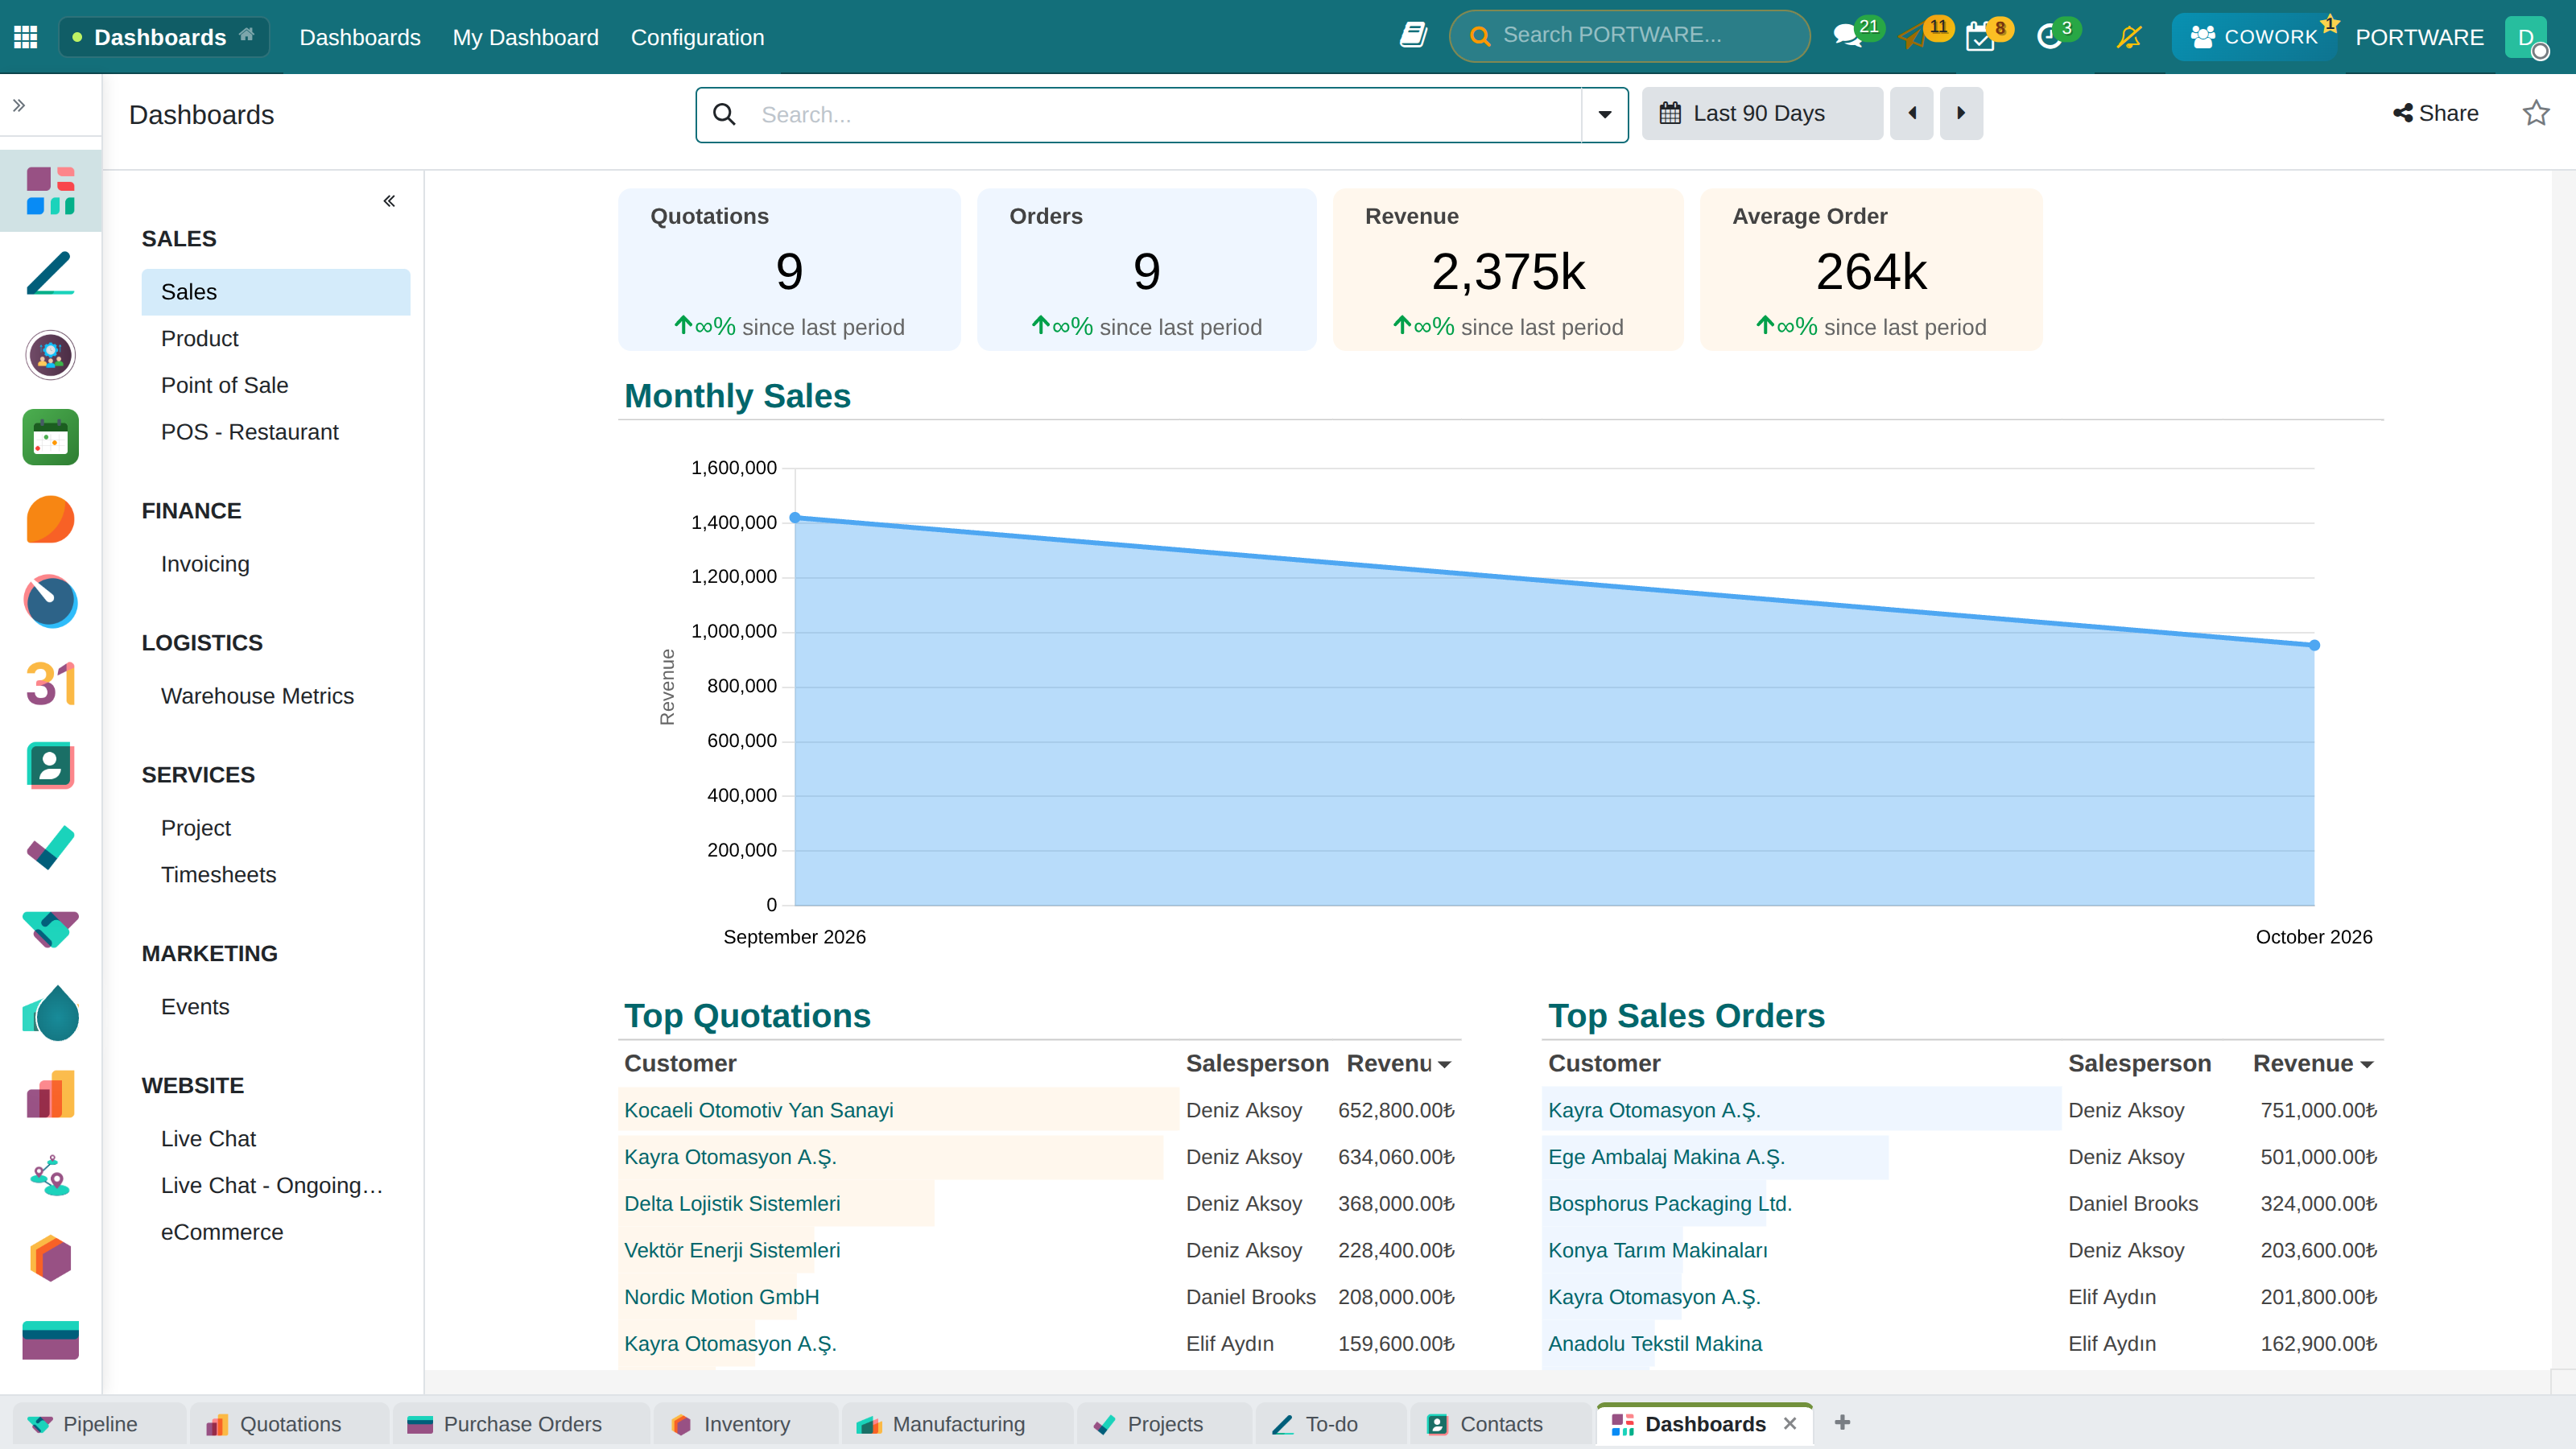Add a new bottom tab with plus
2576x1449 pixels.
(x=1842, y=1422)
